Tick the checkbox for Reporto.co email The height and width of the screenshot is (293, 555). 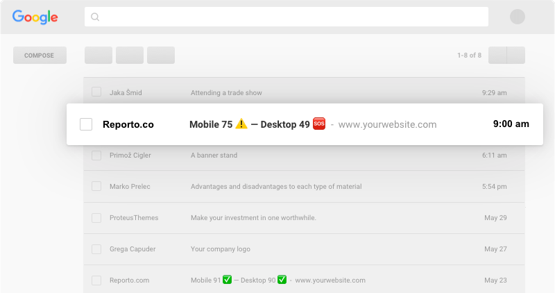point(86,124)
